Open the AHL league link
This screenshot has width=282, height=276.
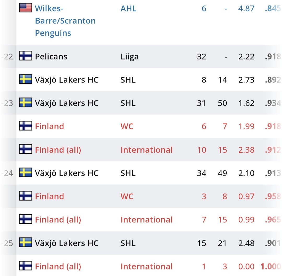pyautogui.click(x=128, y=9)
